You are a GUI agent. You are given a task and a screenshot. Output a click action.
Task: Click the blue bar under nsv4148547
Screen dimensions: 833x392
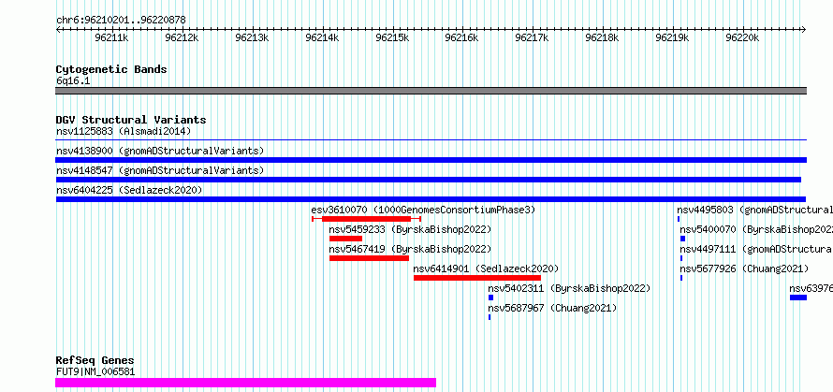[x=428, y=180]
